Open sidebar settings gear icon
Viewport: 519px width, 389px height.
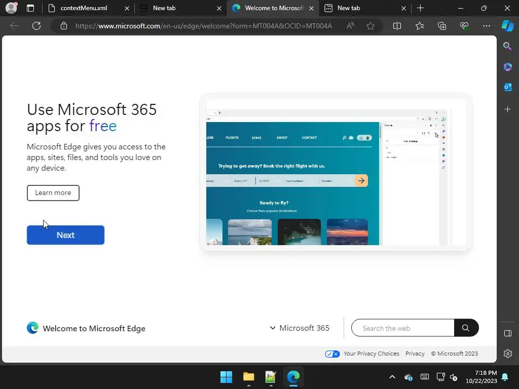507,354
